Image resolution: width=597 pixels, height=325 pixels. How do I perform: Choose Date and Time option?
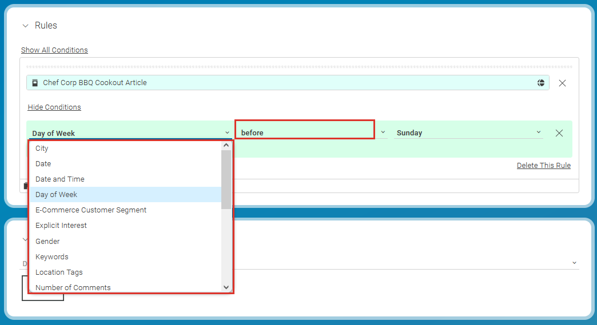[126, 179]
